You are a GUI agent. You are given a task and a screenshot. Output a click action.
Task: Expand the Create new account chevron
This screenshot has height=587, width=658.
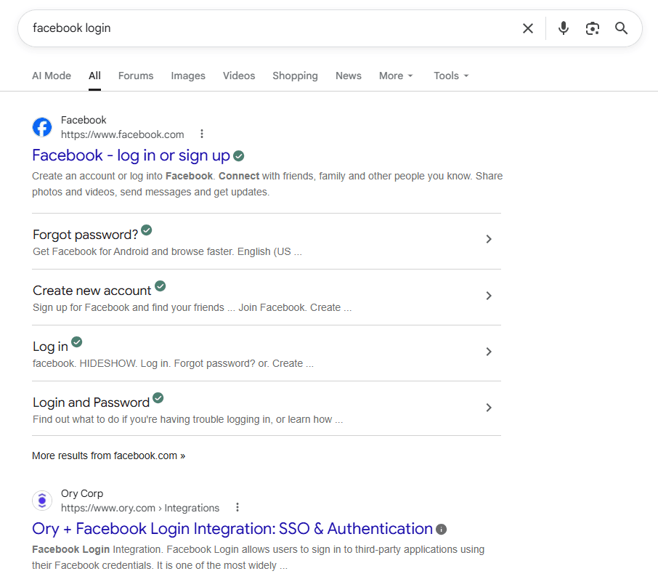(489, 296)
